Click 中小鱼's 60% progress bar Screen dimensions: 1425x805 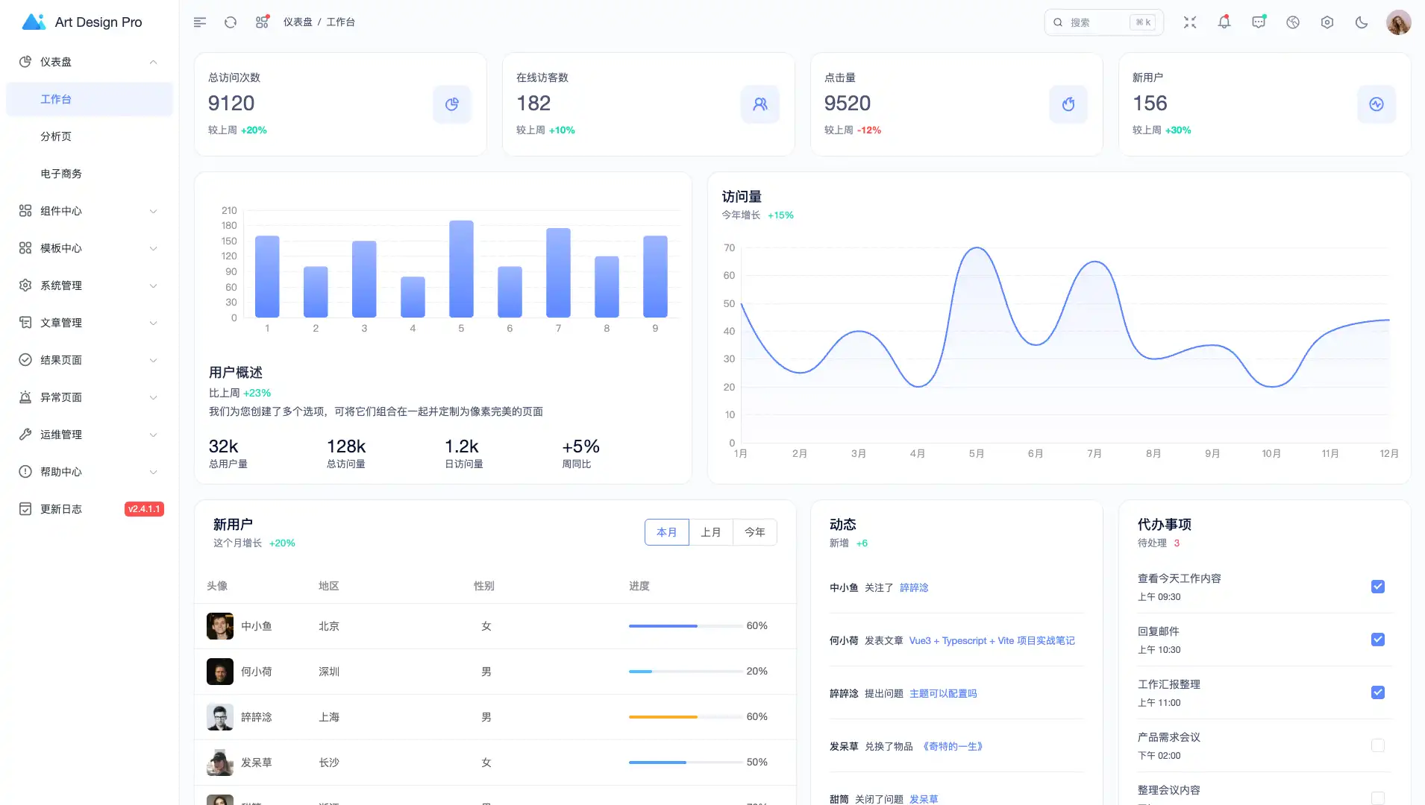coord(685,626)
